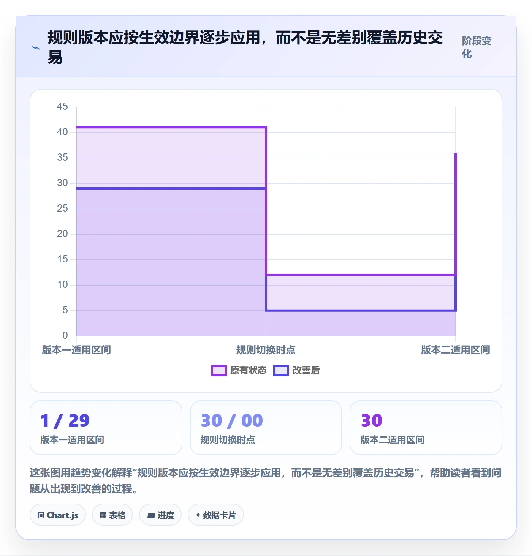Toggle the 原有状态 legend swatch

tap(219, 371)
